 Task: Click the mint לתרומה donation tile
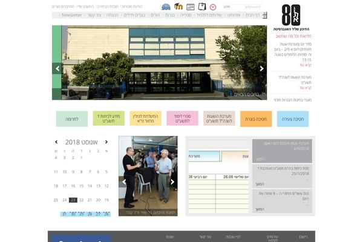72,119
